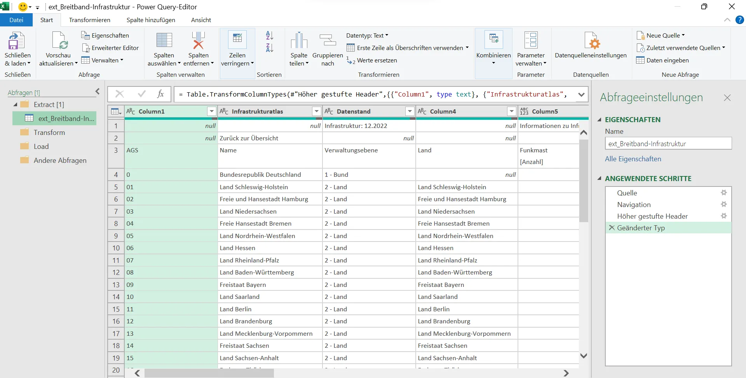The height and width of the screenshot is (378, 746).
Task: Close the Abfrageeinstellungen pane
Action: coord(727,98)
